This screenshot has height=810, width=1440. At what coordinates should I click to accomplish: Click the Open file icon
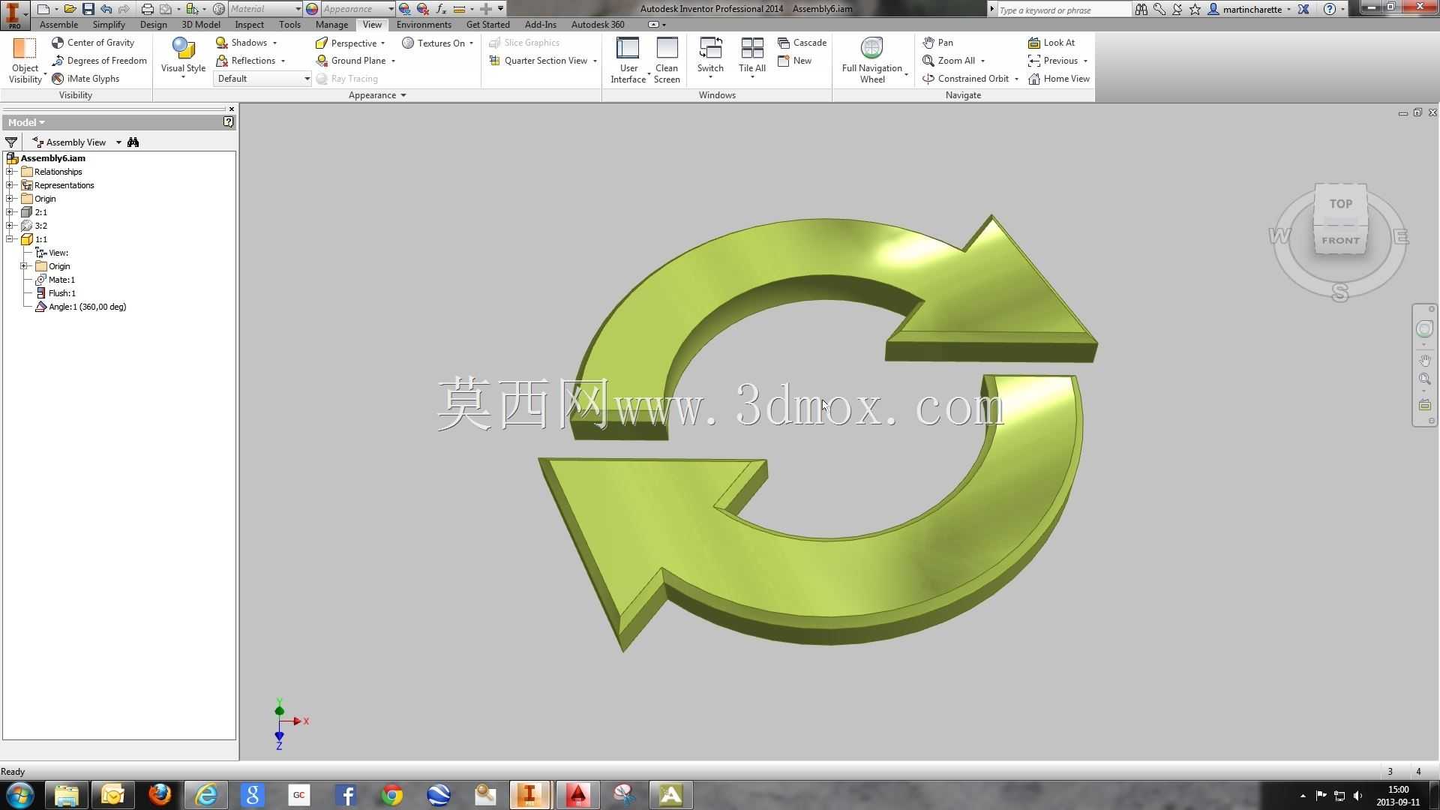[70, 9]
